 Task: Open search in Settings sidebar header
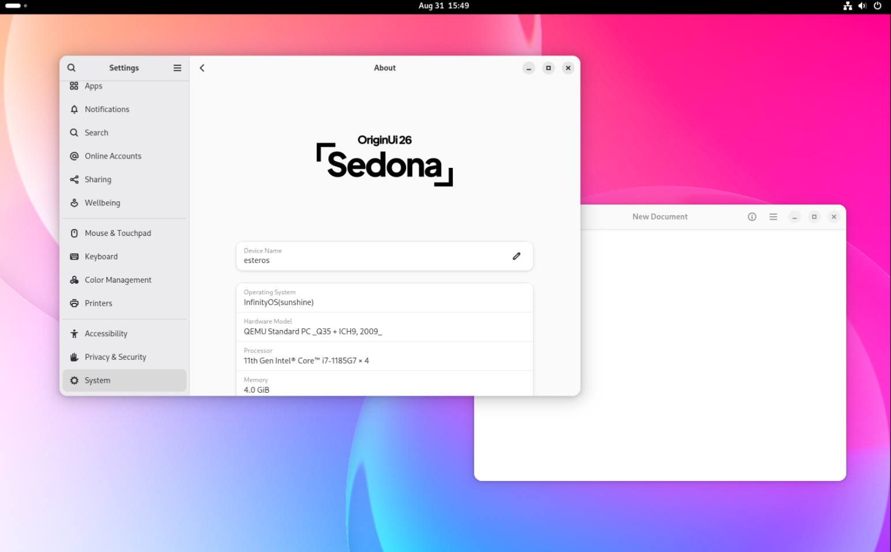(72, 67)
